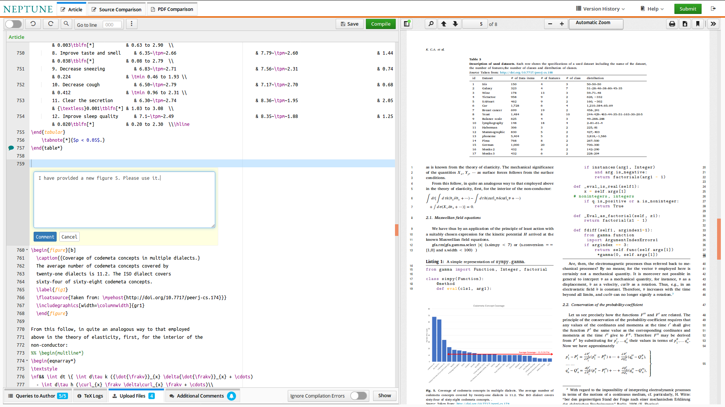Collapse the fold arrow at line 760

pos(27,250)
